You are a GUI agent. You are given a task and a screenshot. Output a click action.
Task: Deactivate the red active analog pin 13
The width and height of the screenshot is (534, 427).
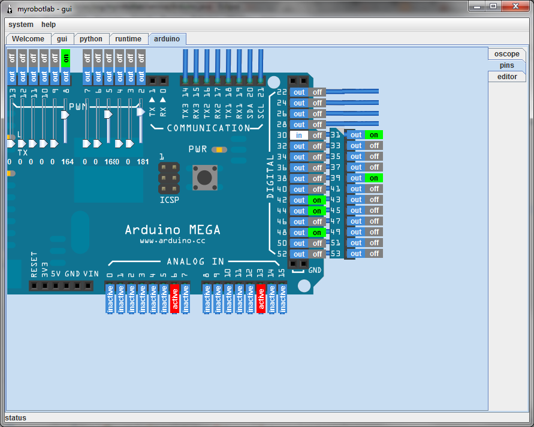pyautogui.click(x=261, y=299)
